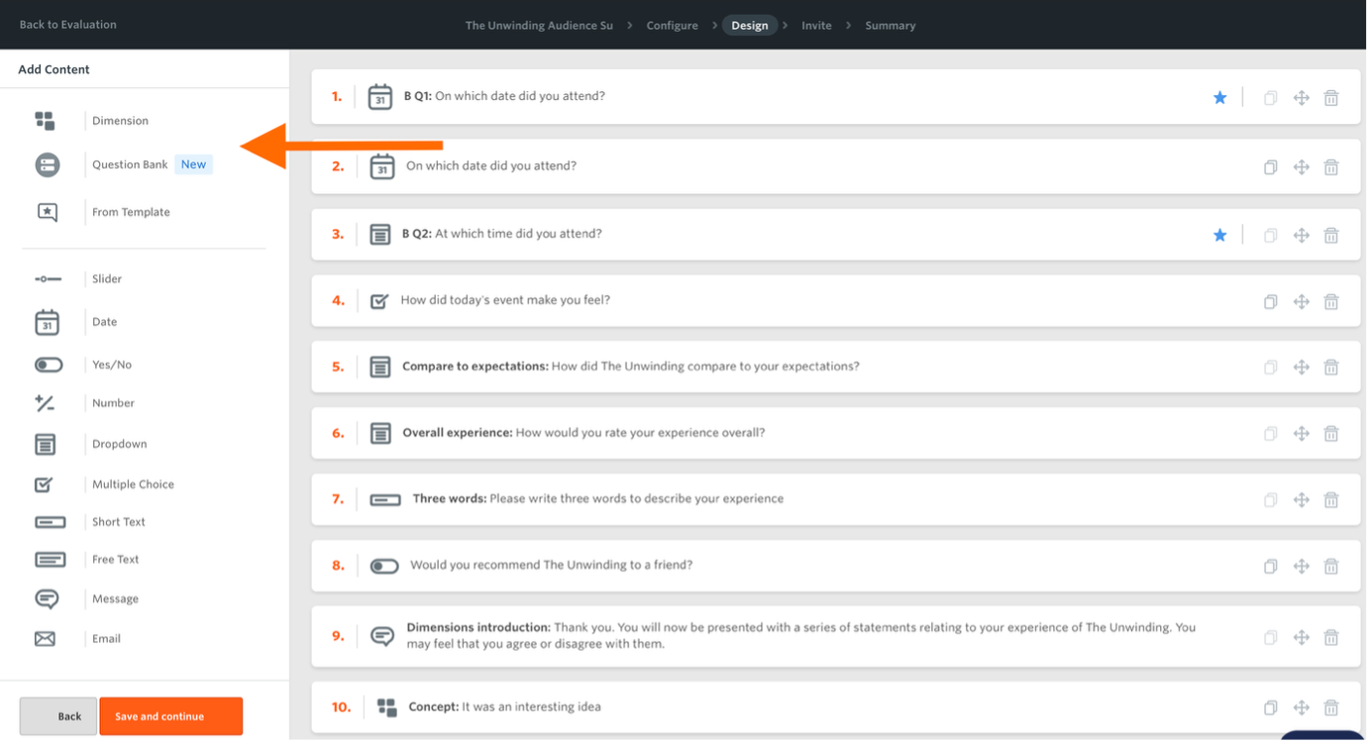Duplicate question 4 using the copy icon
This screenshot has height=744, width=1371.
pos(1270,302)
